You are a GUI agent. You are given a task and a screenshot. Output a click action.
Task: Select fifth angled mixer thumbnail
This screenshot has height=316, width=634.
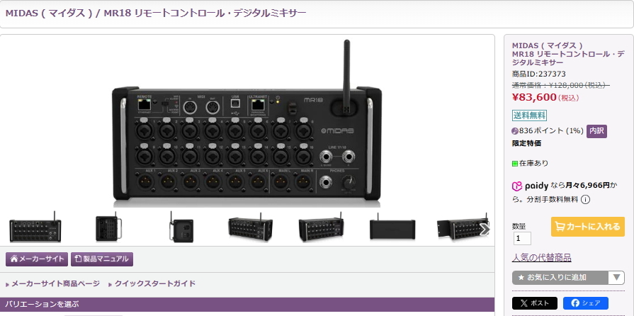coord(321,227)
